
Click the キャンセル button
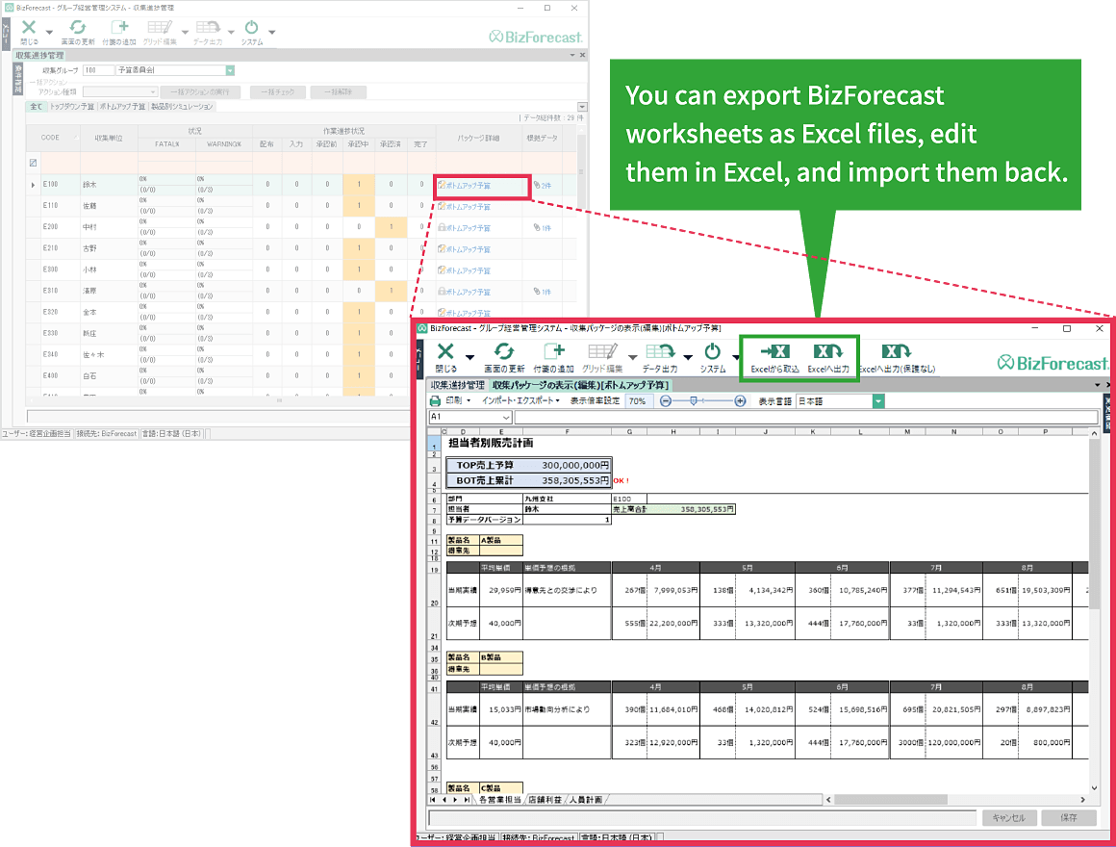[1008, 818]
